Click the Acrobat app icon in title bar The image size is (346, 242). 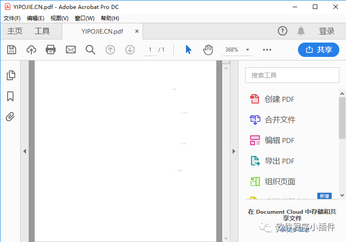coord(8,7)
